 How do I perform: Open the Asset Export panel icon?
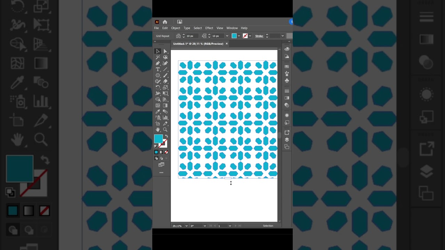[287, 133]
